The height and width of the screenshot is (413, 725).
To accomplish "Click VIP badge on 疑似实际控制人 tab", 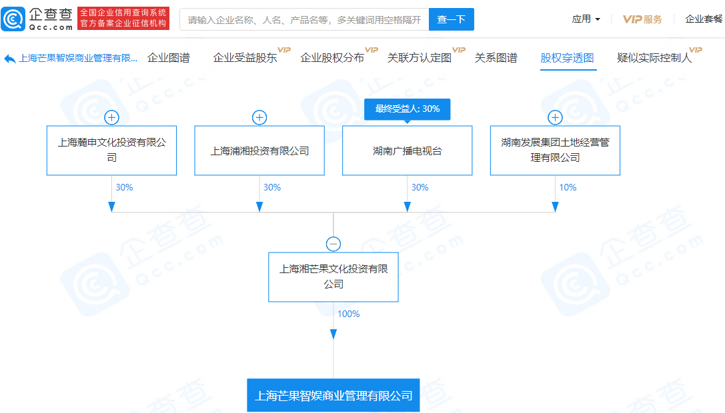I will tap(696, 49).
